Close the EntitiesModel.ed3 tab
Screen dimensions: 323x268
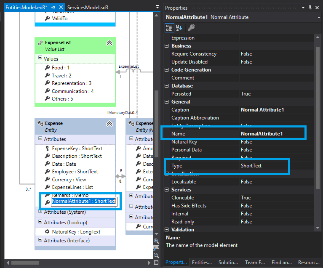tap(61, 8)
